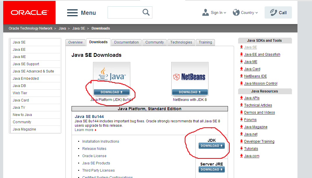This screenshot has width=312, height=178.
Task: Click the Java SE breadcrumb link
Action: tap(79, 28)
